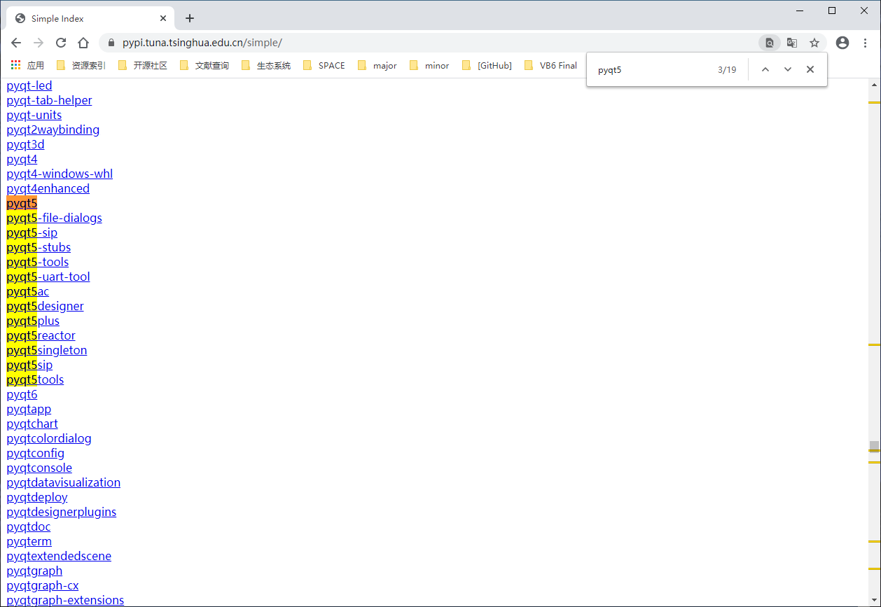Open the highlighted pyqt5 package link
Viewport: 881px width, 607px height.
click(x=21, y=203)
